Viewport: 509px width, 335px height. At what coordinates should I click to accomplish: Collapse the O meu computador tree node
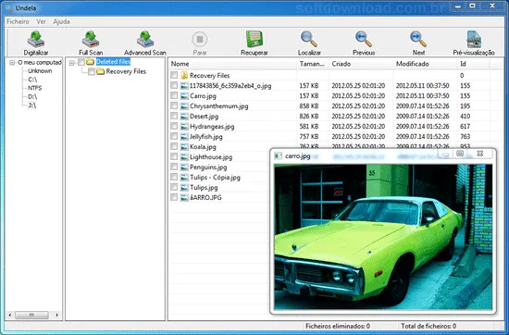point(12,62)
